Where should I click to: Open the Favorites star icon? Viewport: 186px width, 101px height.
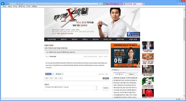pos(181,4)
